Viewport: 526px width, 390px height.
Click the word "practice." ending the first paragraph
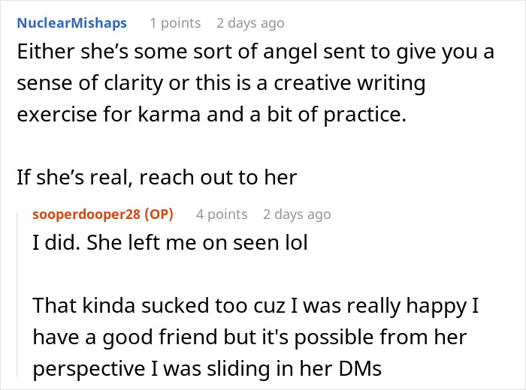(x=364, y=115)
